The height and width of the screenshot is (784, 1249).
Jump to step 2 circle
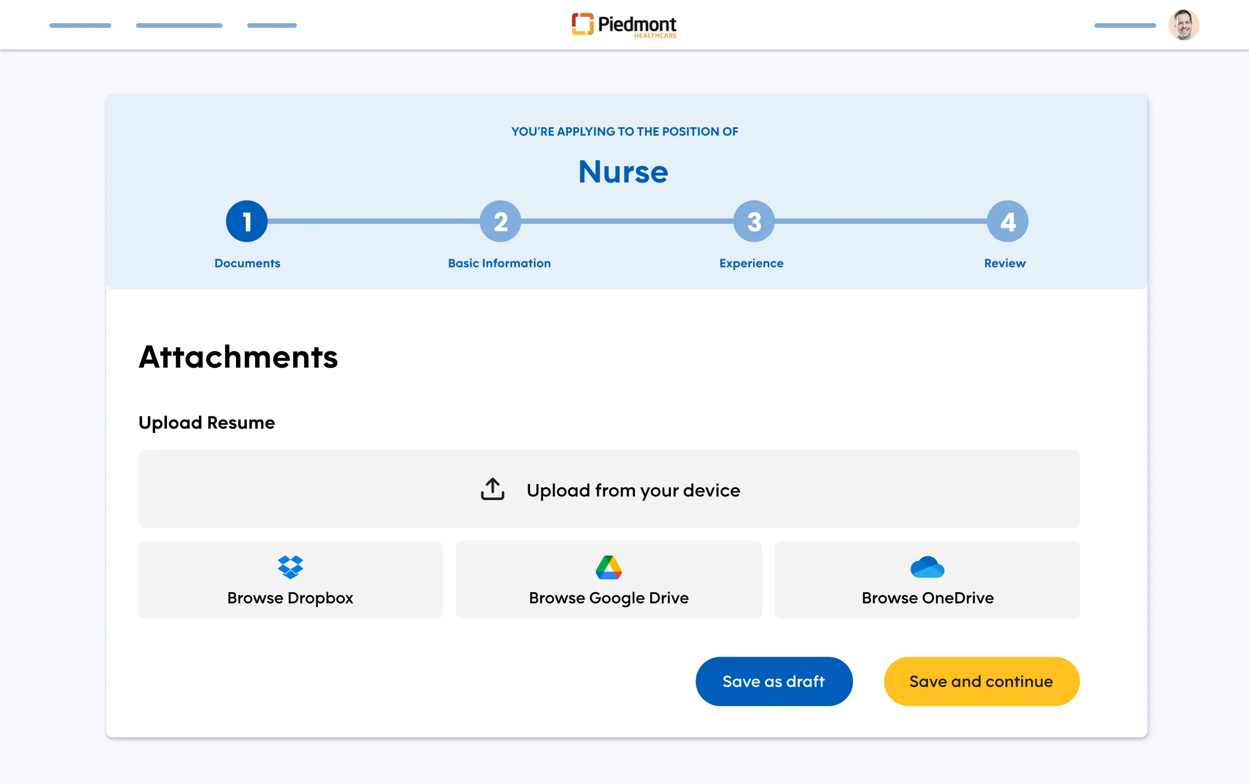point(500,222)
